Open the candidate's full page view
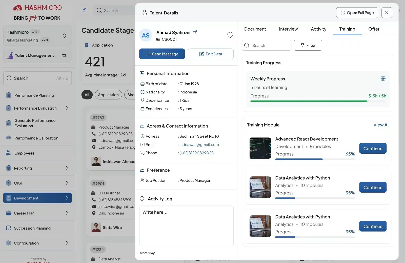The width and height of the screenshot is (405, 263). point(357,12)
